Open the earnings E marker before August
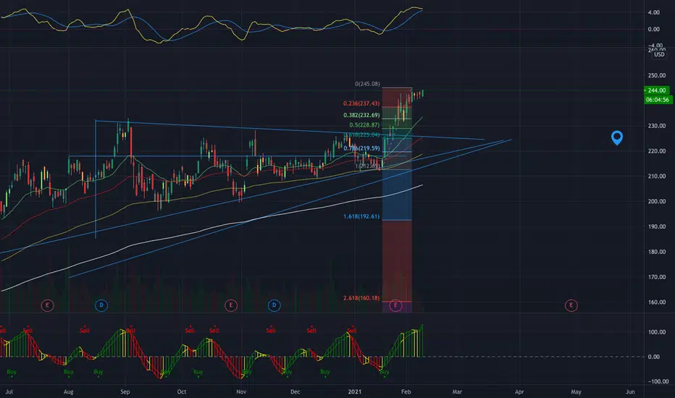Viewport: 675px width, 398px height. click(47, 305)
